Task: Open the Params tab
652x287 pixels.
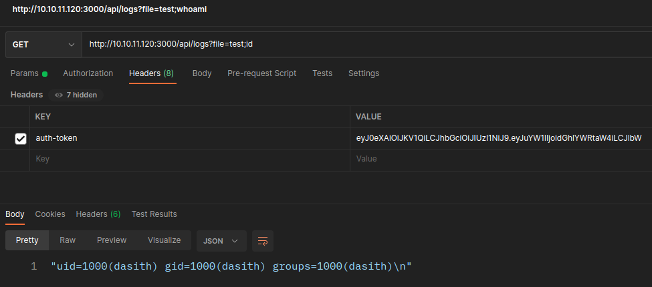Action: (x=29, y=73)
